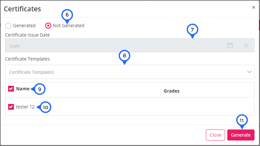
Task: Select the Not Generated radio button
Action: (x=48, y=26)
